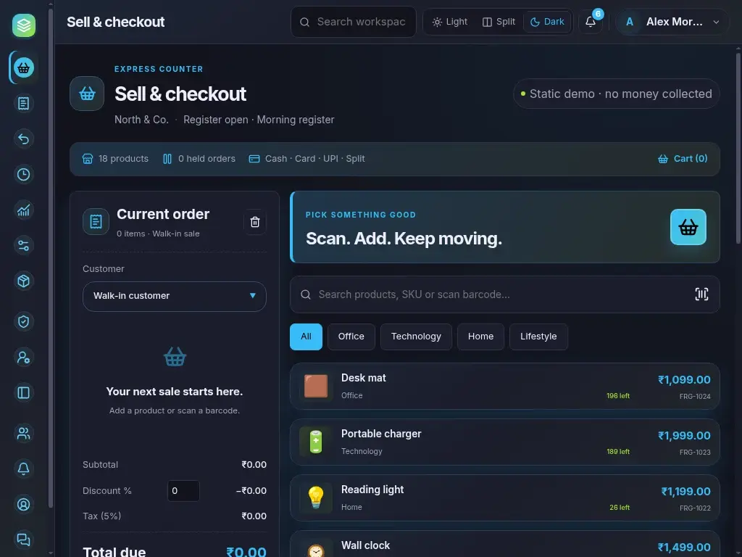Screen dimensions: 742x557
Task: Expand the Alex Mor account menu chevron
Action: [716, 22]
